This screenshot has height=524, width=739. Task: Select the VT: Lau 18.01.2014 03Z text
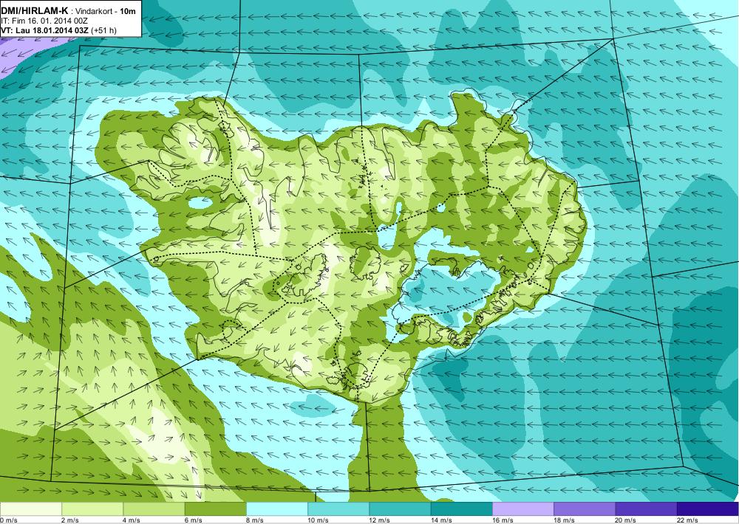pyautogui.click(x=45, y=30)
